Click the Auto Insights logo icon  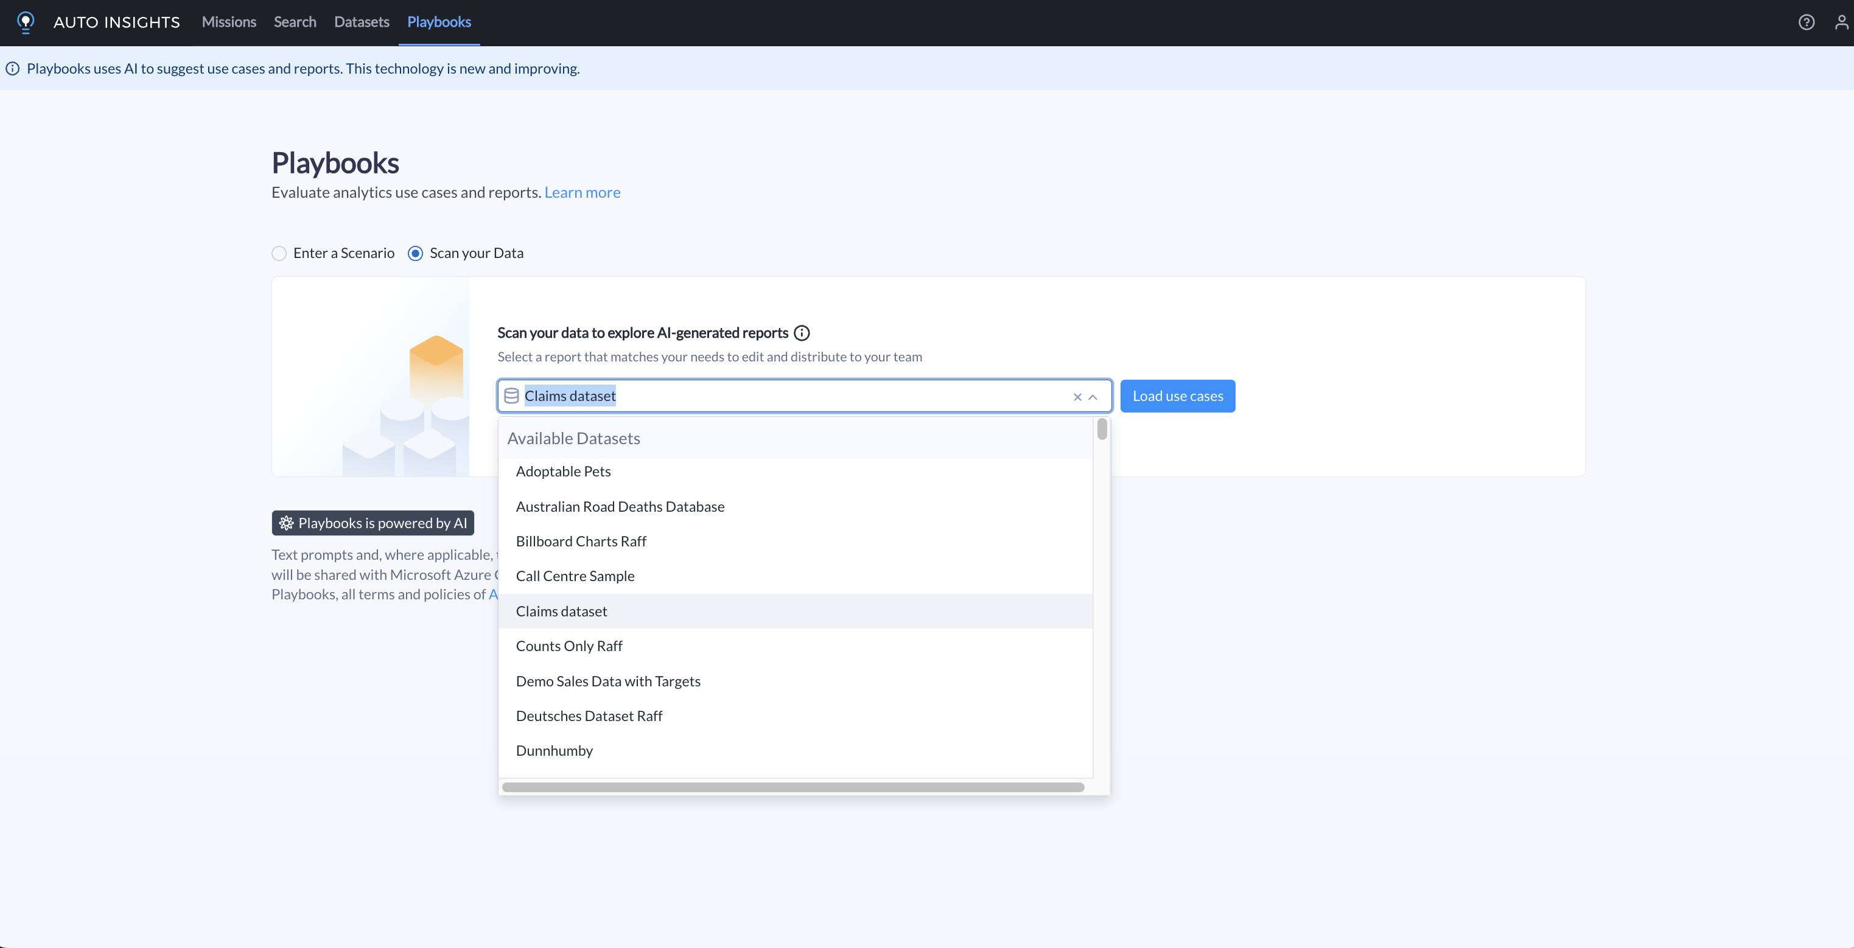tap(24, 22)
